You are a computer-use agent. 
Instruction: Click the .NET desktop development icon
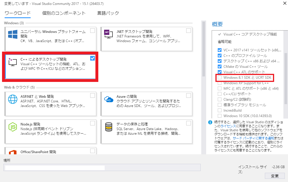tap(108, 34)
